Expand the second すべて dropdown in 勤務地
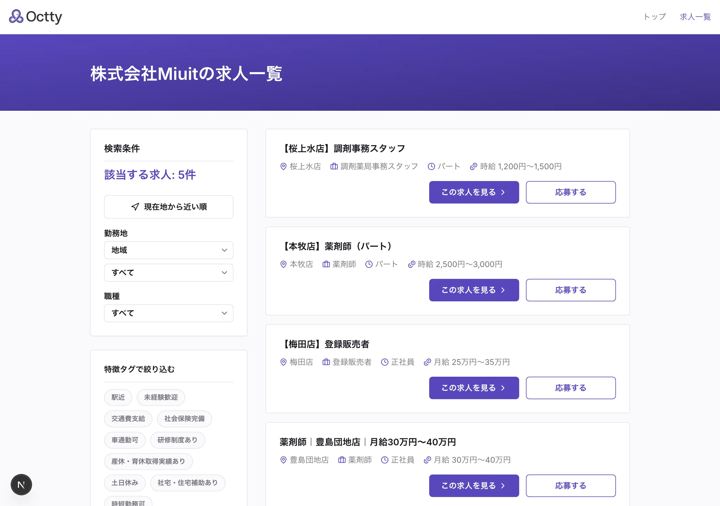720x506 pixels. (x=168, y=273)
